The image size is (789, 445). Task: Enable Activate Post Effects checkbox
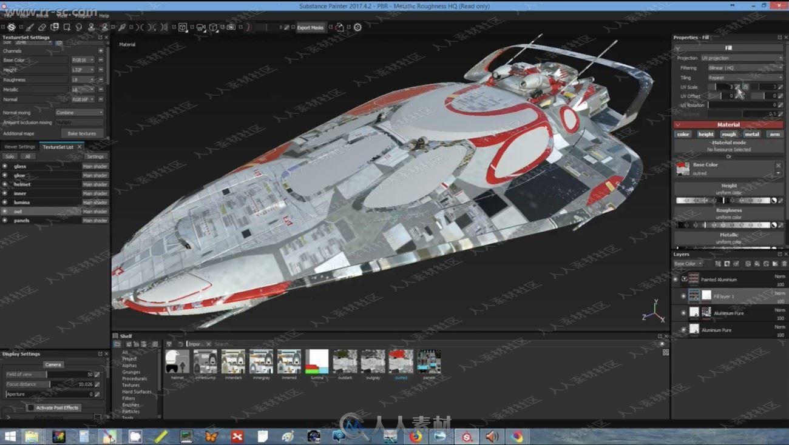tap(30, 407)
